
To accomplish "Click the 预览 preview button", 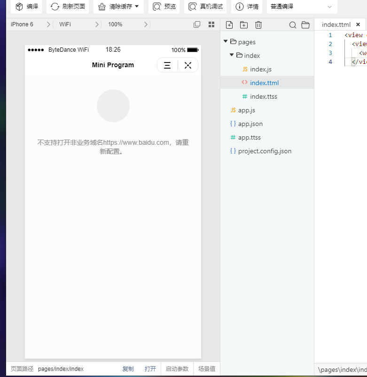I will click(164, 7).
